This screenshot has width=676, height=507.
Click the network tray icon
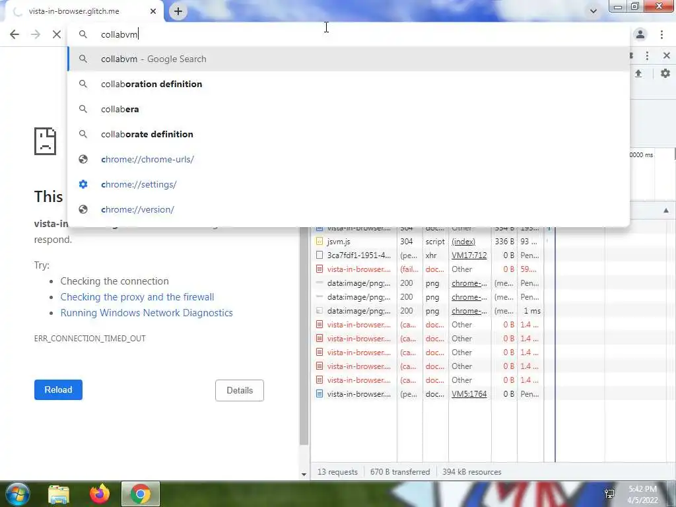coord(609,494)
